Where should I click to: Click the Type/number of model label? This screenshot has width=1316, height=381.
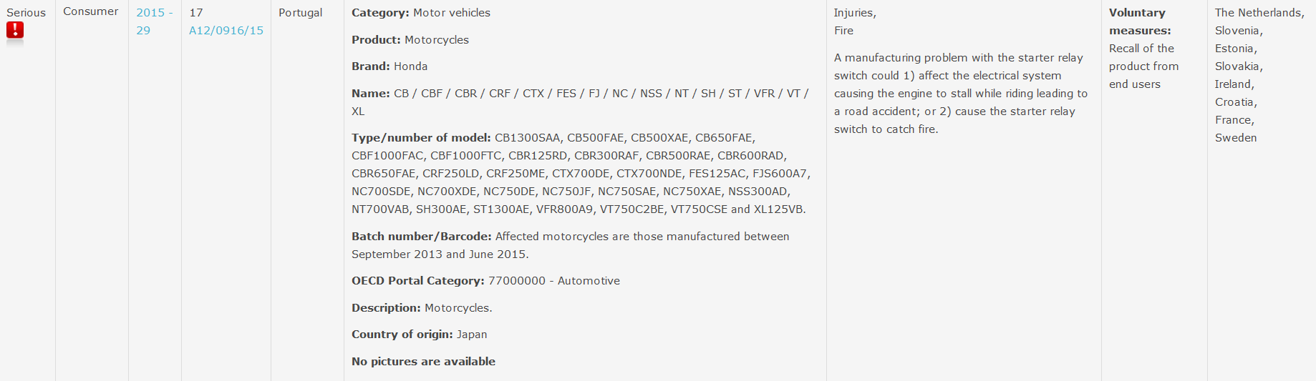coord(420,138)
